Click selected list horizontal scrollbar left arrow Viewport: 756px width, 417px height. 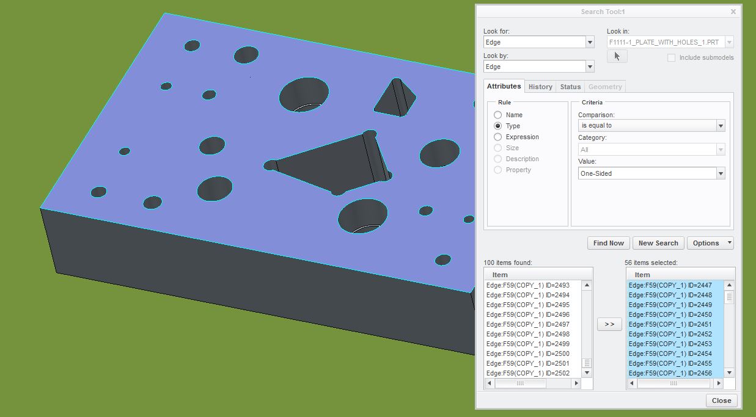click(x=631, y=383)
